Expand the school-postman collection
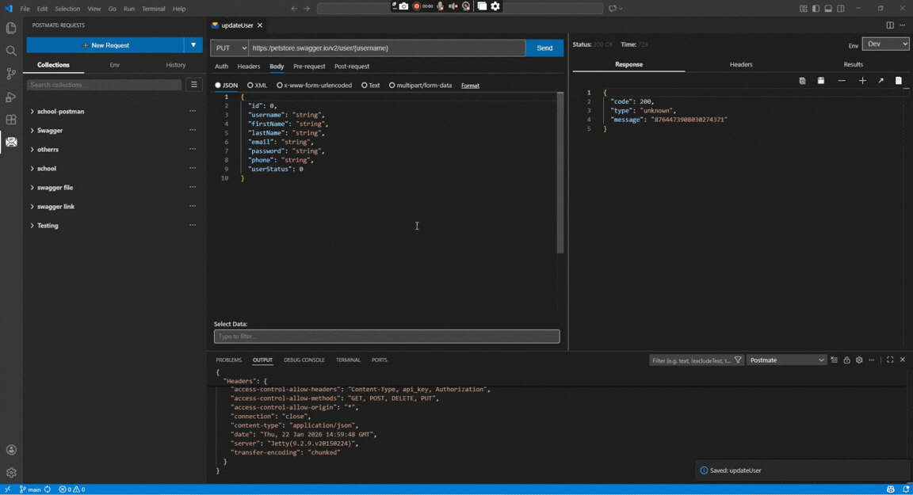Image resolution: width=913 pixels, height=495 pixels. coord(32,111)
